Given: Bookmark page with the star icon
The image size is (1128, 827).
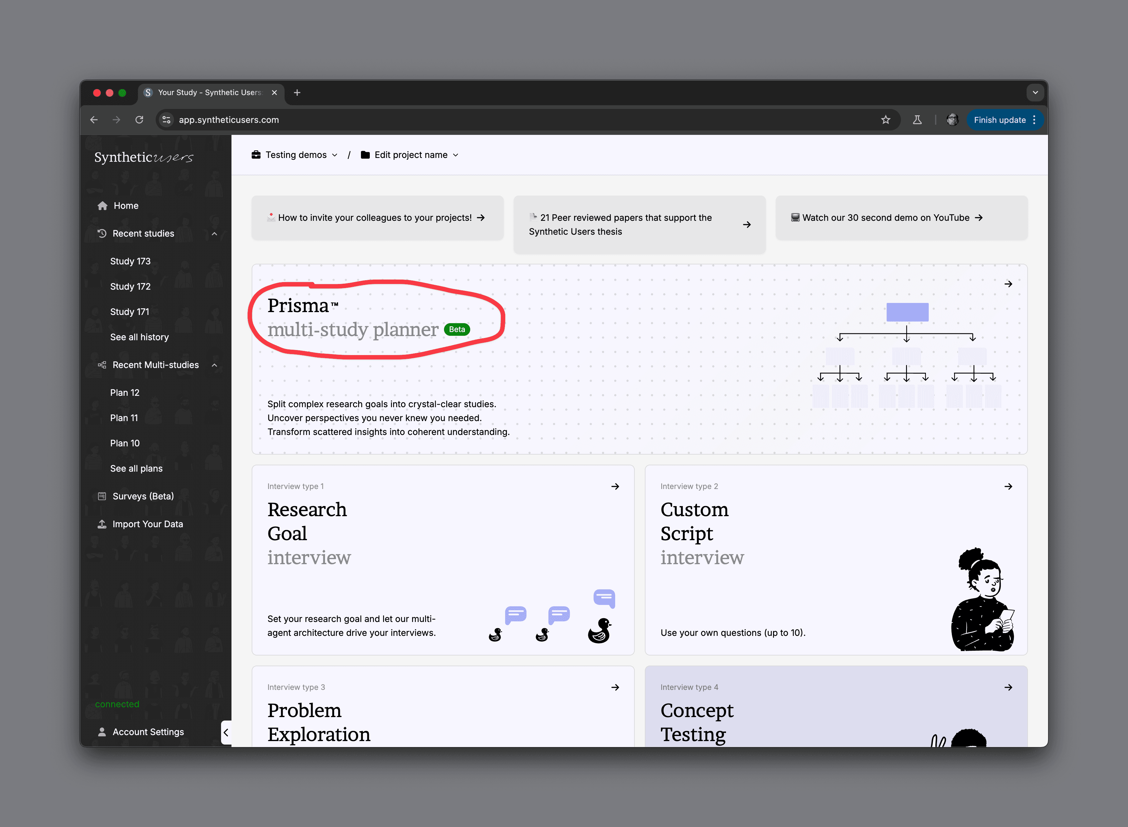Looking at the screenshot, I should pos(886,120).
